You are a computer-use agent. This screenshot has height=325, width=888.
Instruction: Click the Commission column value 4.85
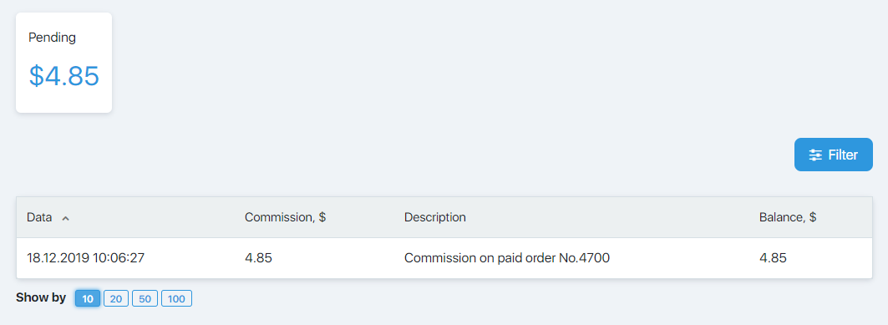point(258,258)
